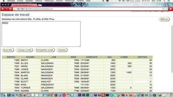Open Spotlight search in the menu bar
This screenshot has width=173, height=97.
[164, 1]
